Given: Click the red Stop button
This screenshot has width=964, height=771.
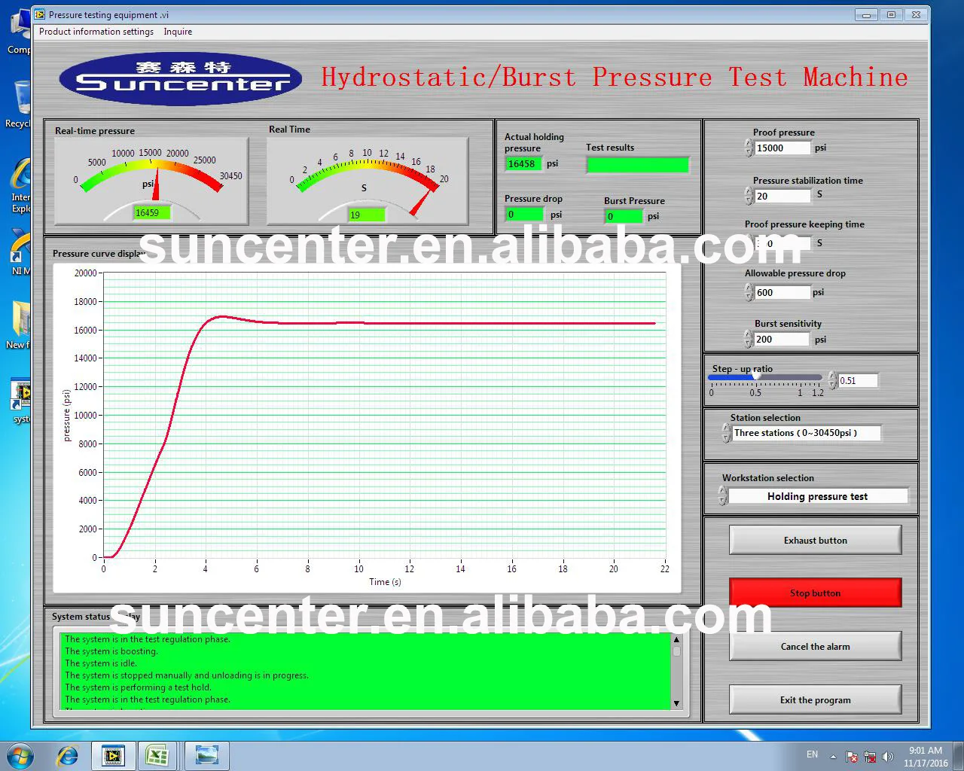Looking at the screenshot, I should click(815, 593).
